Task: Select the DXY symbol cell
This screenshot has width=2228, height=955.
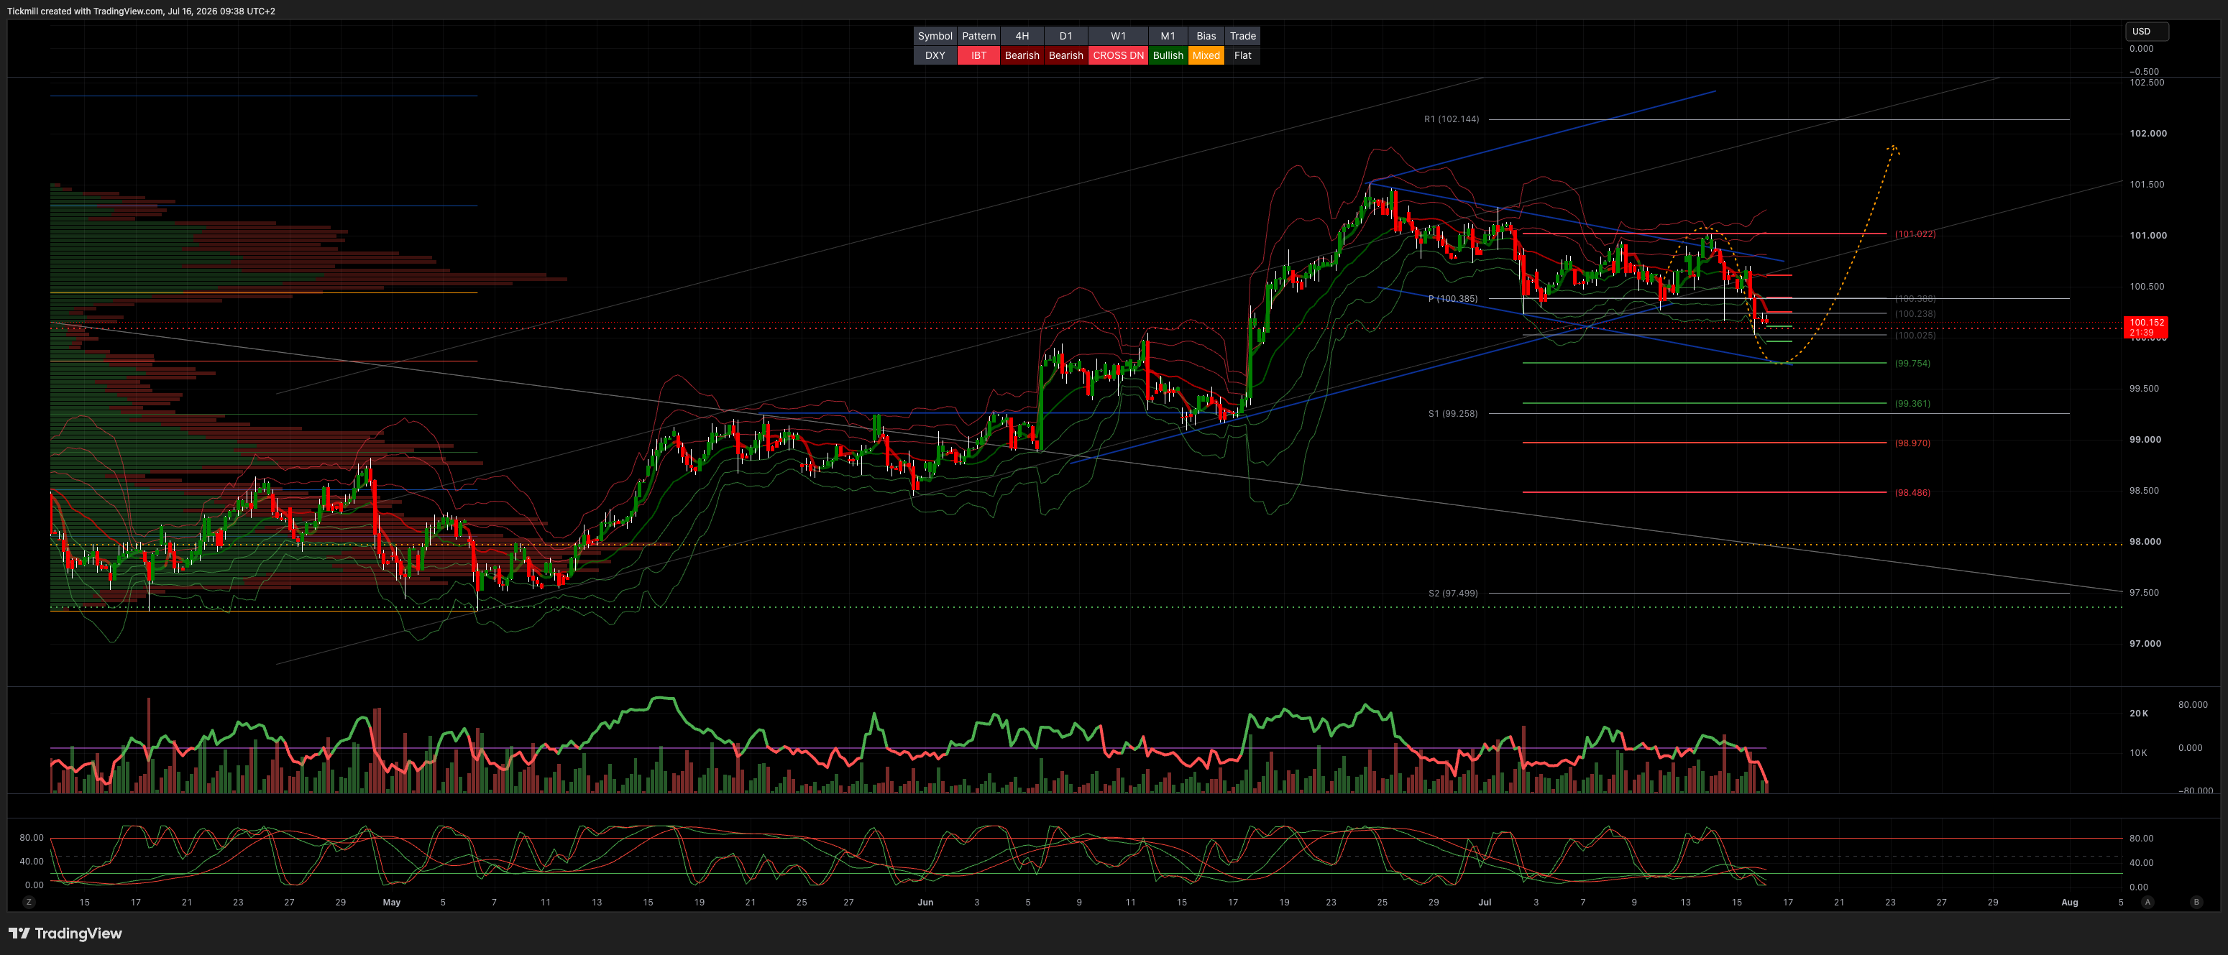Action: pos(935,55)
